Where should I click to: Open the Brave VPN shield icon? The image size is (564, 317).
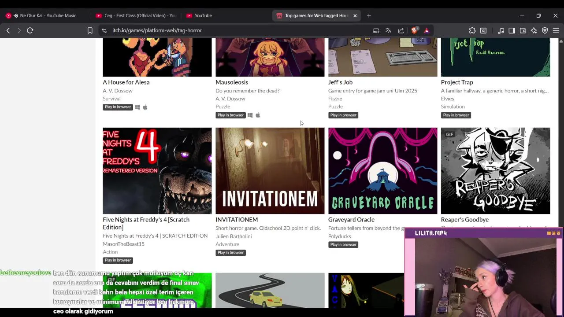click(x=545, y=30)
